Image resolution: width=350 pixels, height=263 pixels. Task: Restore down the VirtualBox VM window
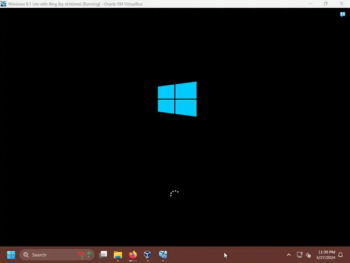point(326,4)
